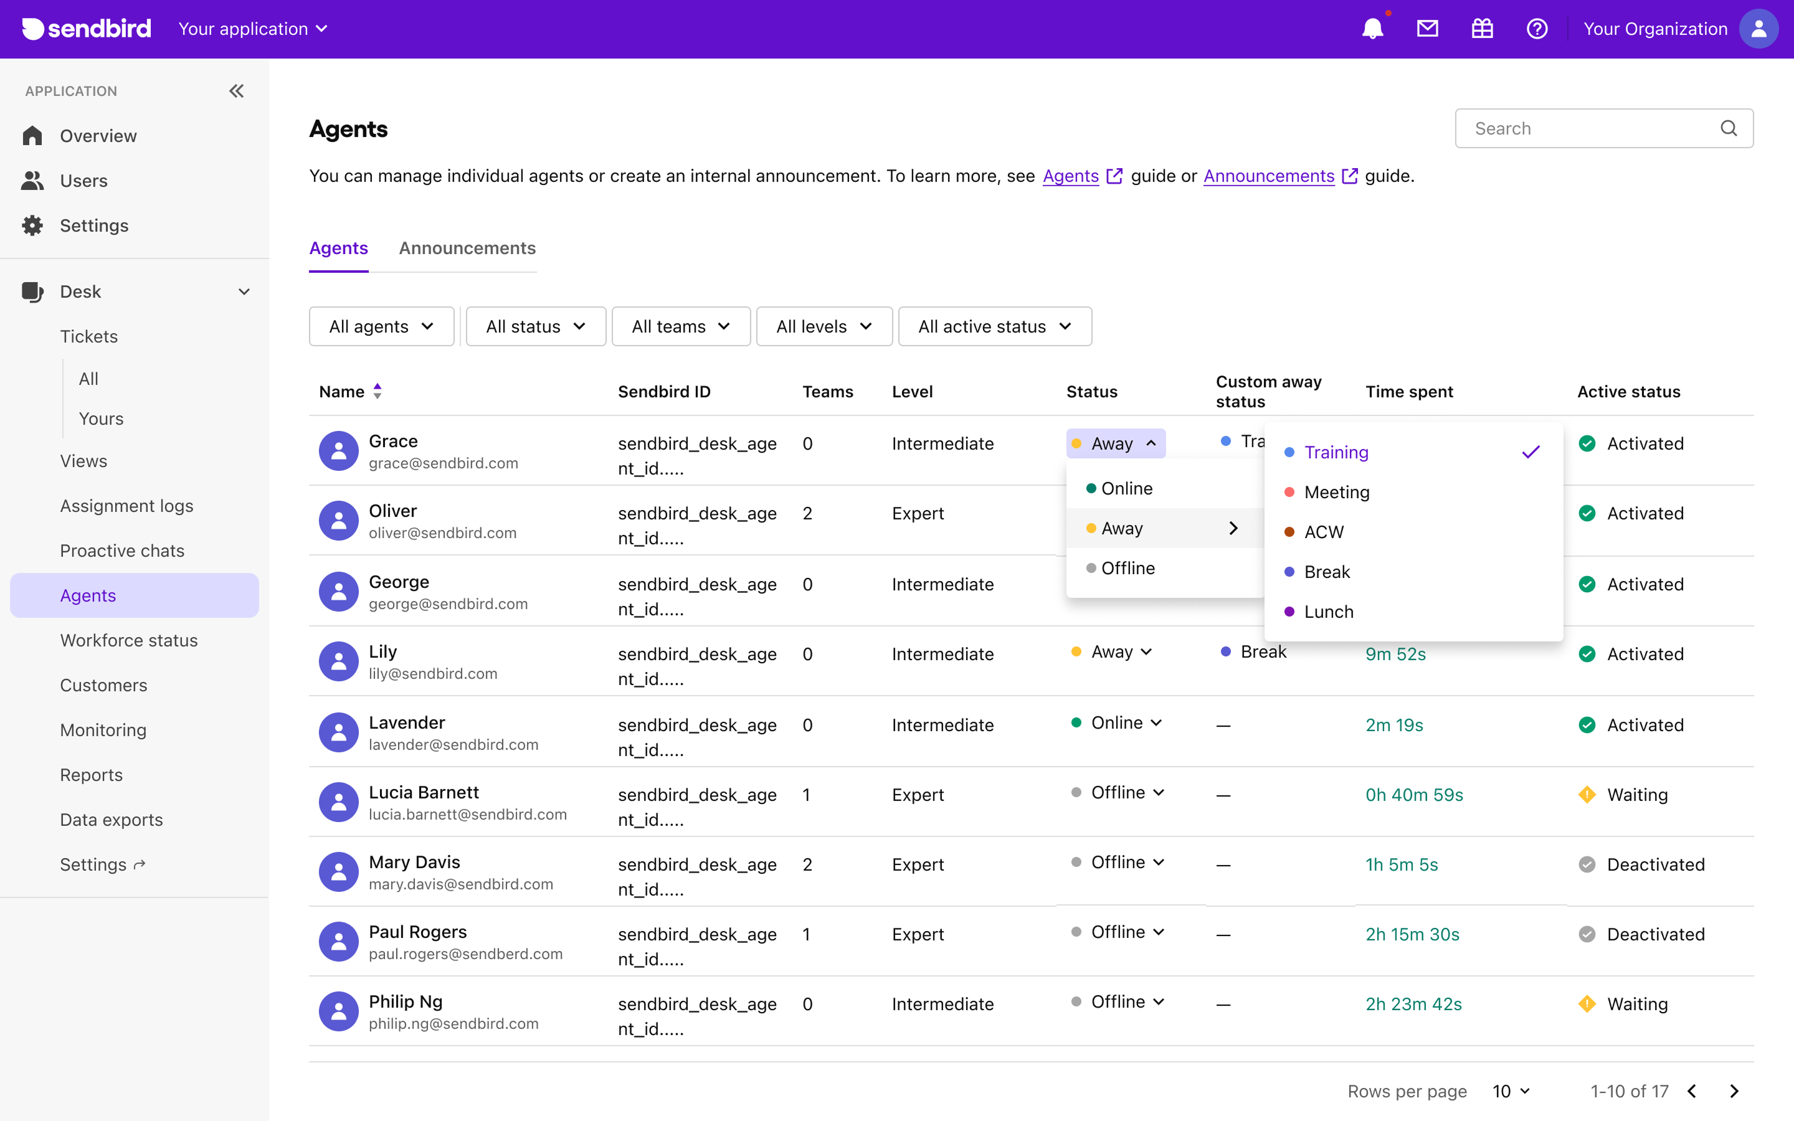Go to next page of agents
Screen dimensions: 1794x1121
(x=1734, y=1090)
